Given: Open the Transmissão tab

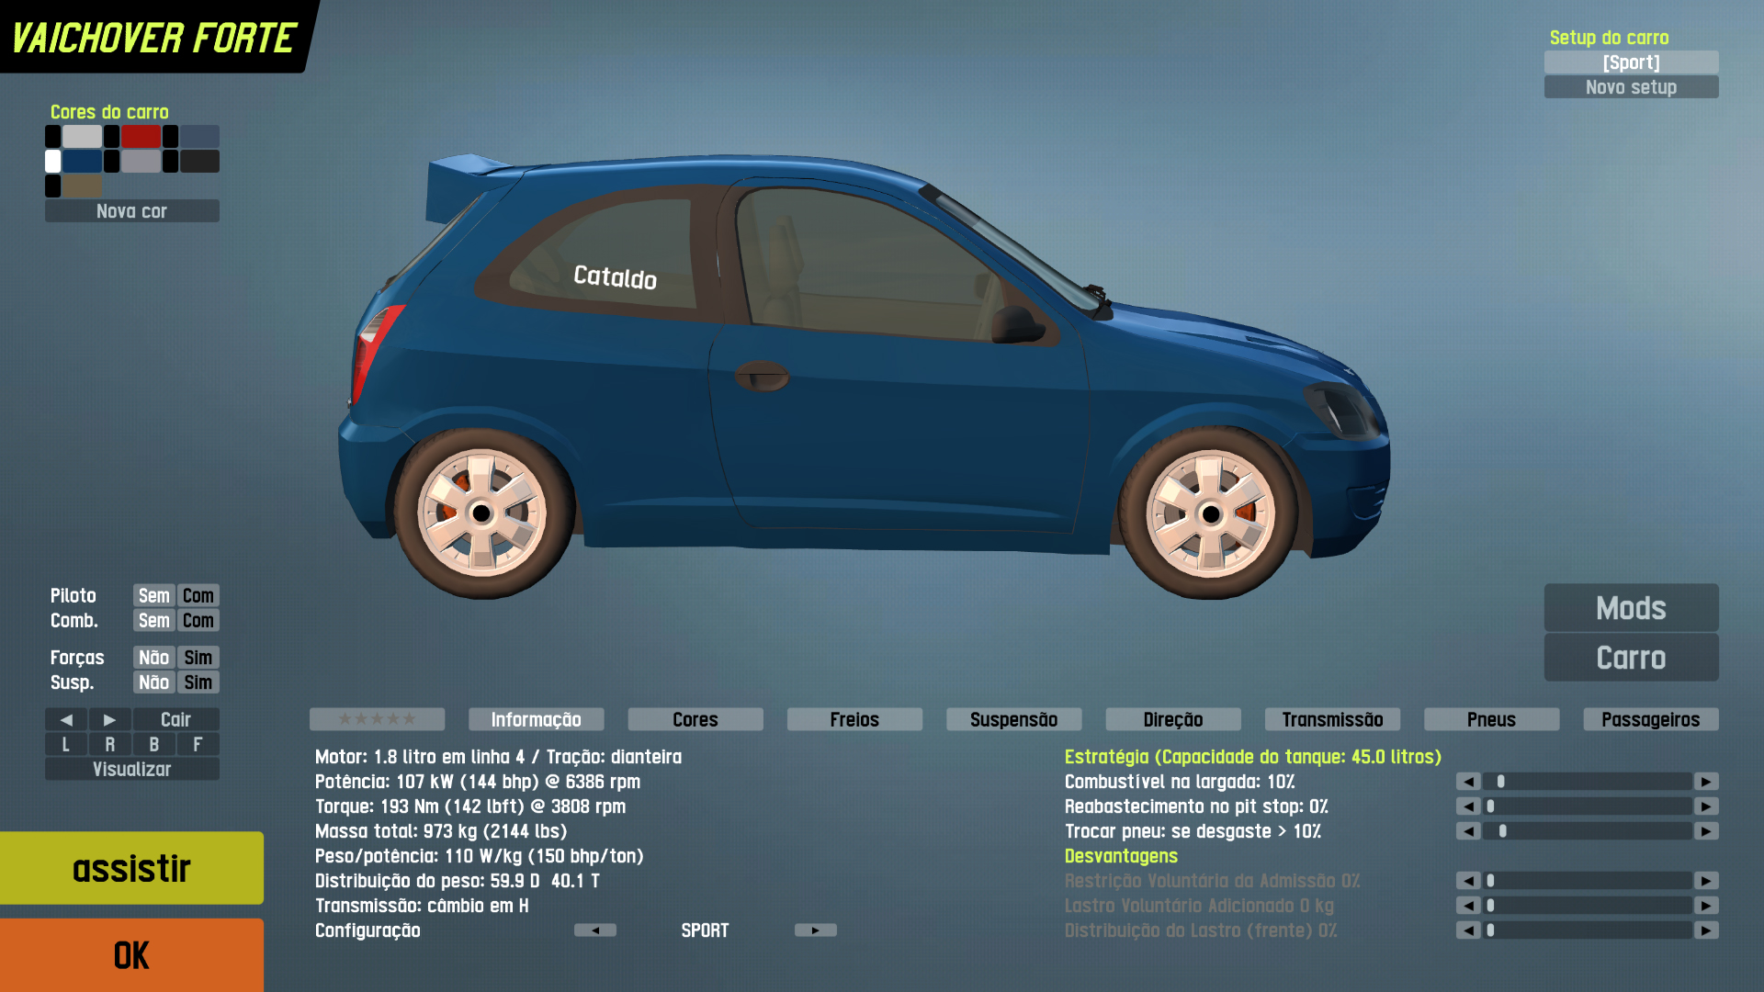Looking at the screenshot, I should (1332, 719).
